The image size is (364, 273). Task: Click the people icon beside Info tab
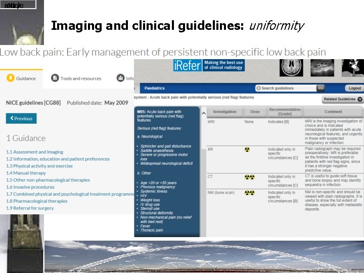click(120, 78)
